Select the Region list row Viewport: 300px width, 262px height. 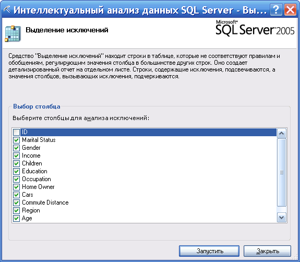145,210
